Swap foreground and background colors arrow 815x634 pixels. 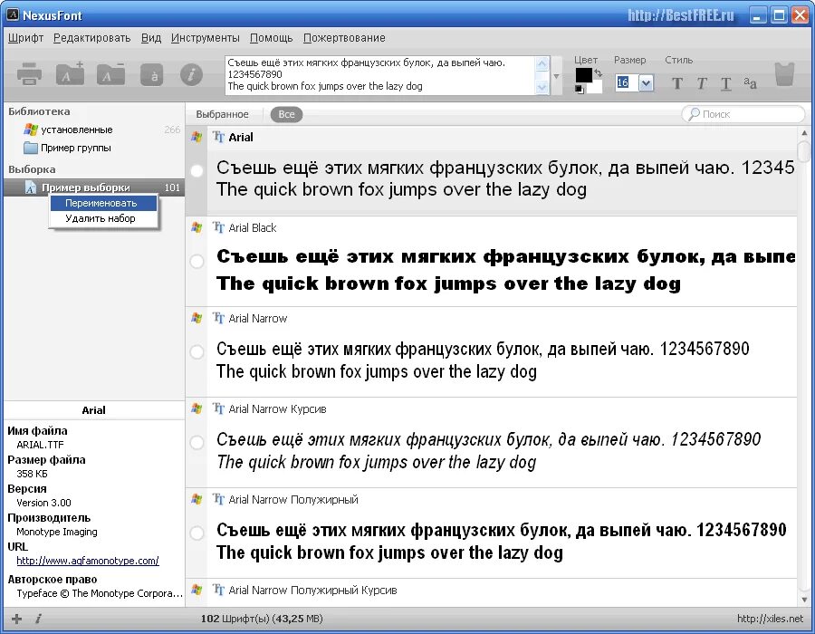point(599,72)
